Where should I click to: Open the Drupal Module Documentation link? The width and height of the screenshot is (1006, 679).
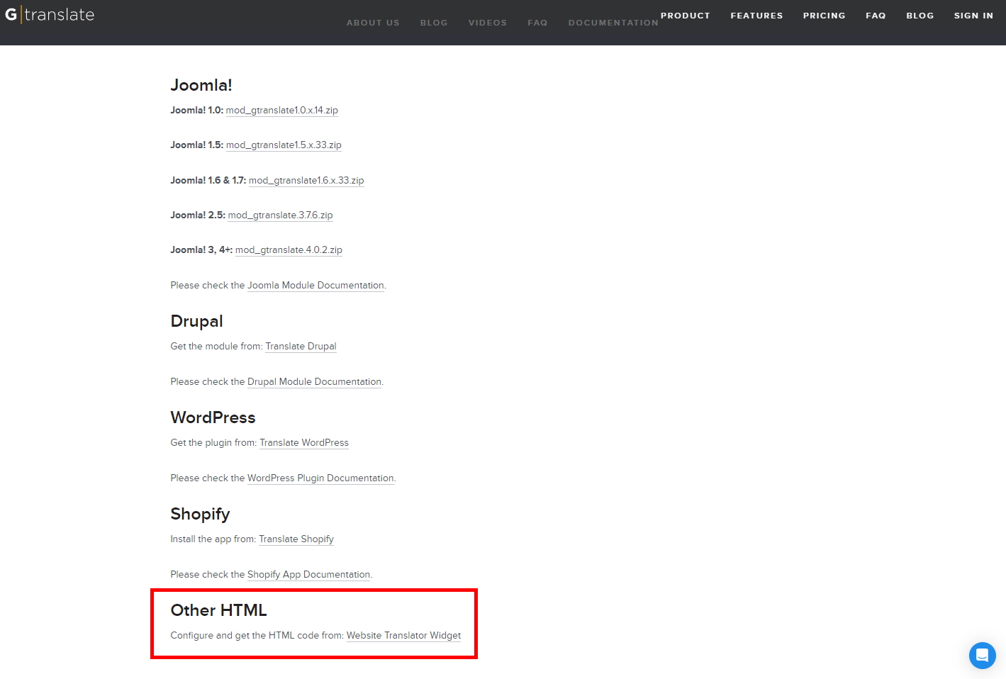tap(314, 382)
